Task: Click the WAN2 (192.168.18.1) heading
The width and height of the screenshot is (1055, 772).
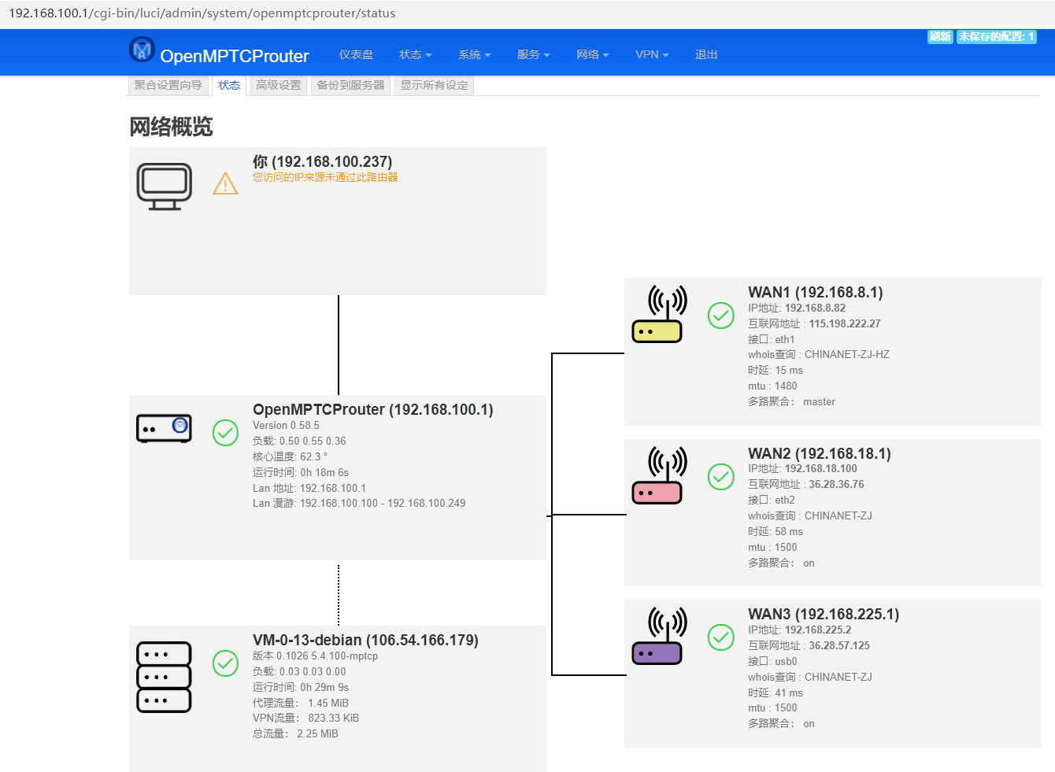Action: [820, 453]
